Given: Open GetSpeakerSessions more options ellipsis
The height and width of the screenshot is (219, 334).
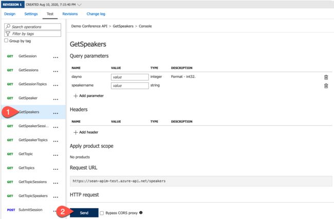Looking at the screenshot, I should pos(55,127).
